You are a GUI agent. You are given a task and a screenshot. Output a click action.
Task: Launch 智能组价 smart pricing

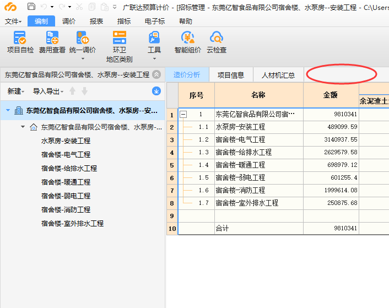point(188,42)
